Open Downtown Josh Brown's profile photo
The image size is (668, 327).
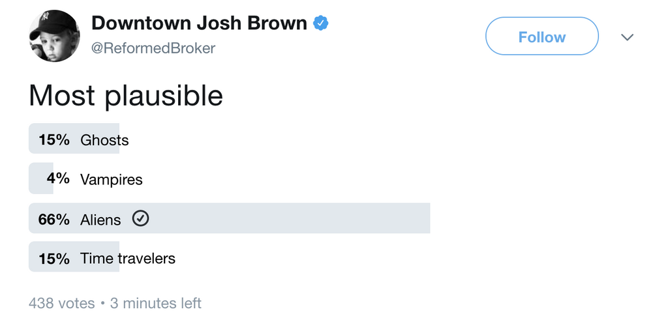pos(54,36)
